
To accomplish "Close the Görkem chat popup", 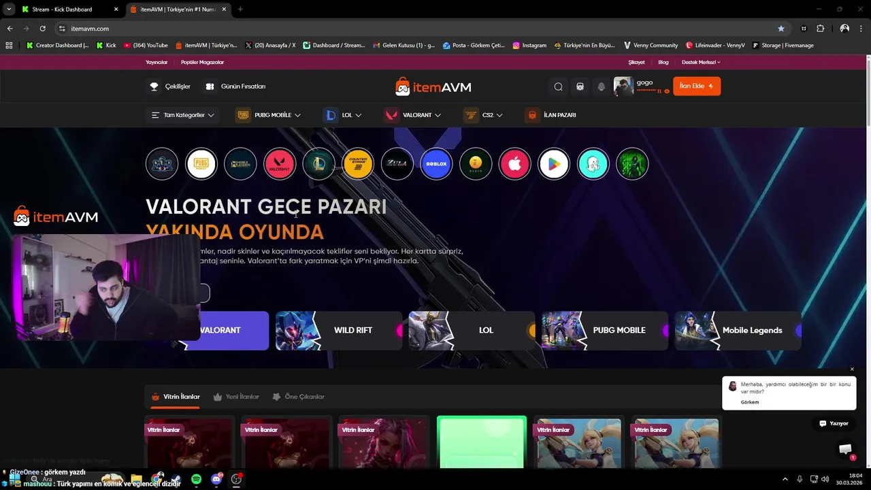I will point(852,370).
